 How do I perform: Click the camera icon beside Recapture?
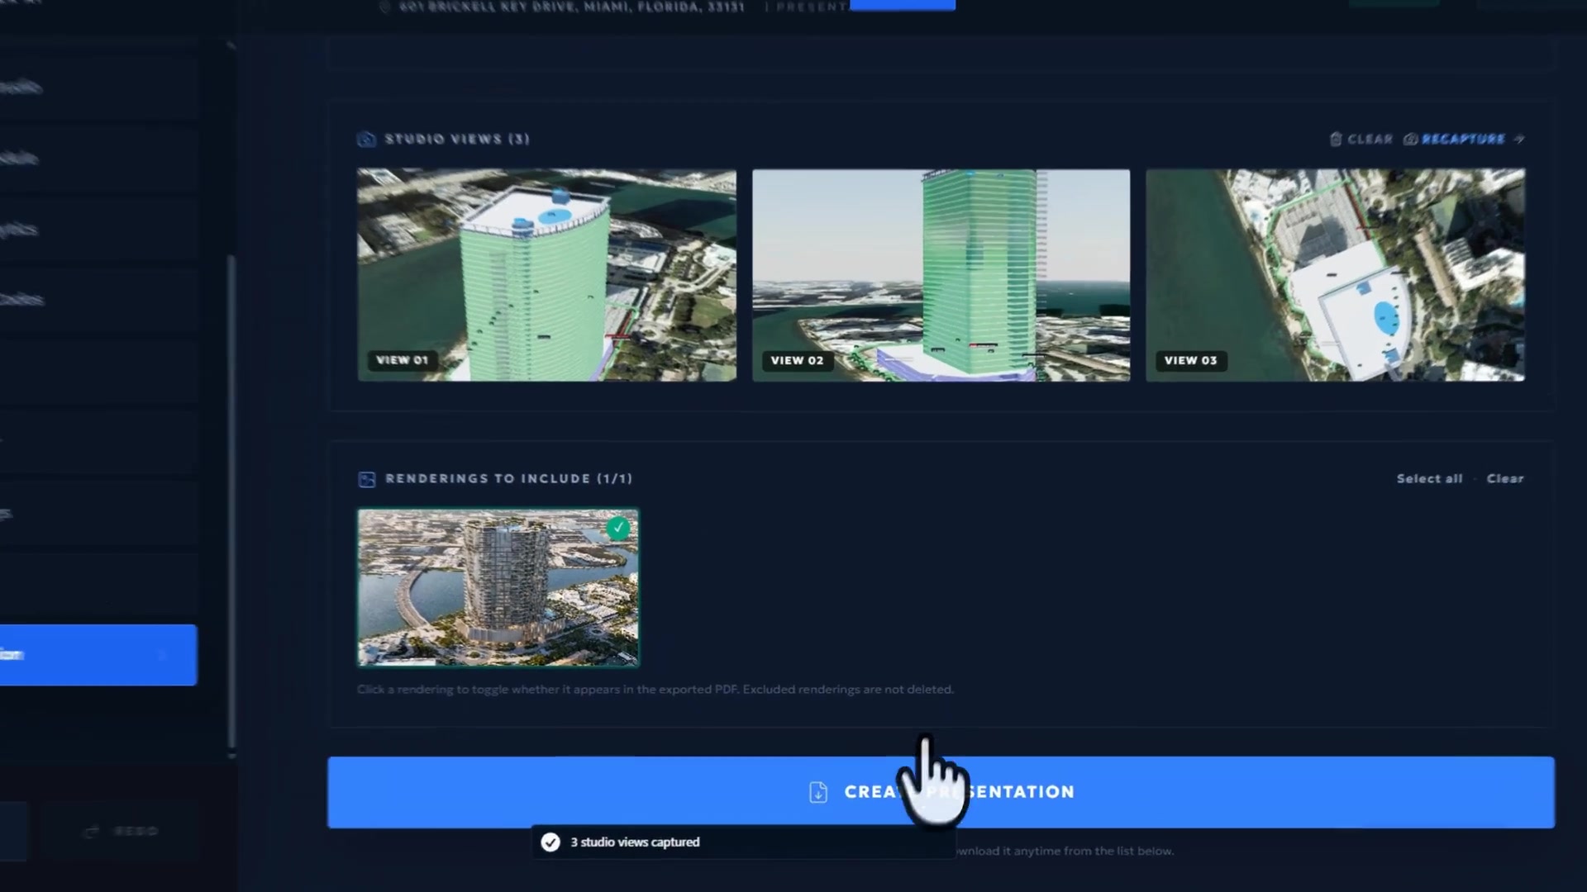point(1411,139)
